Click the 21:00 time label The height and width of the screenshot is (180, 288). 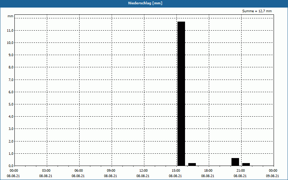coord(240,171)
